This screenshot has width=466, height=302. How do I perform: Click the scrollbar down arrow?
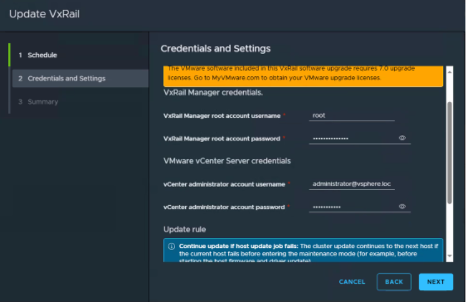pyautogui.click(x=449, y=256)
